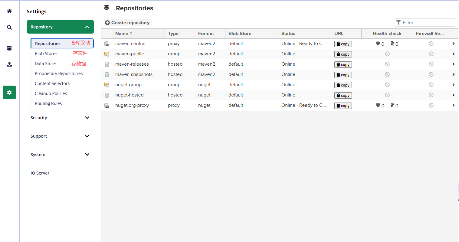
Task: Click the shield health icon for maven-central
Action: pos(378,44)
